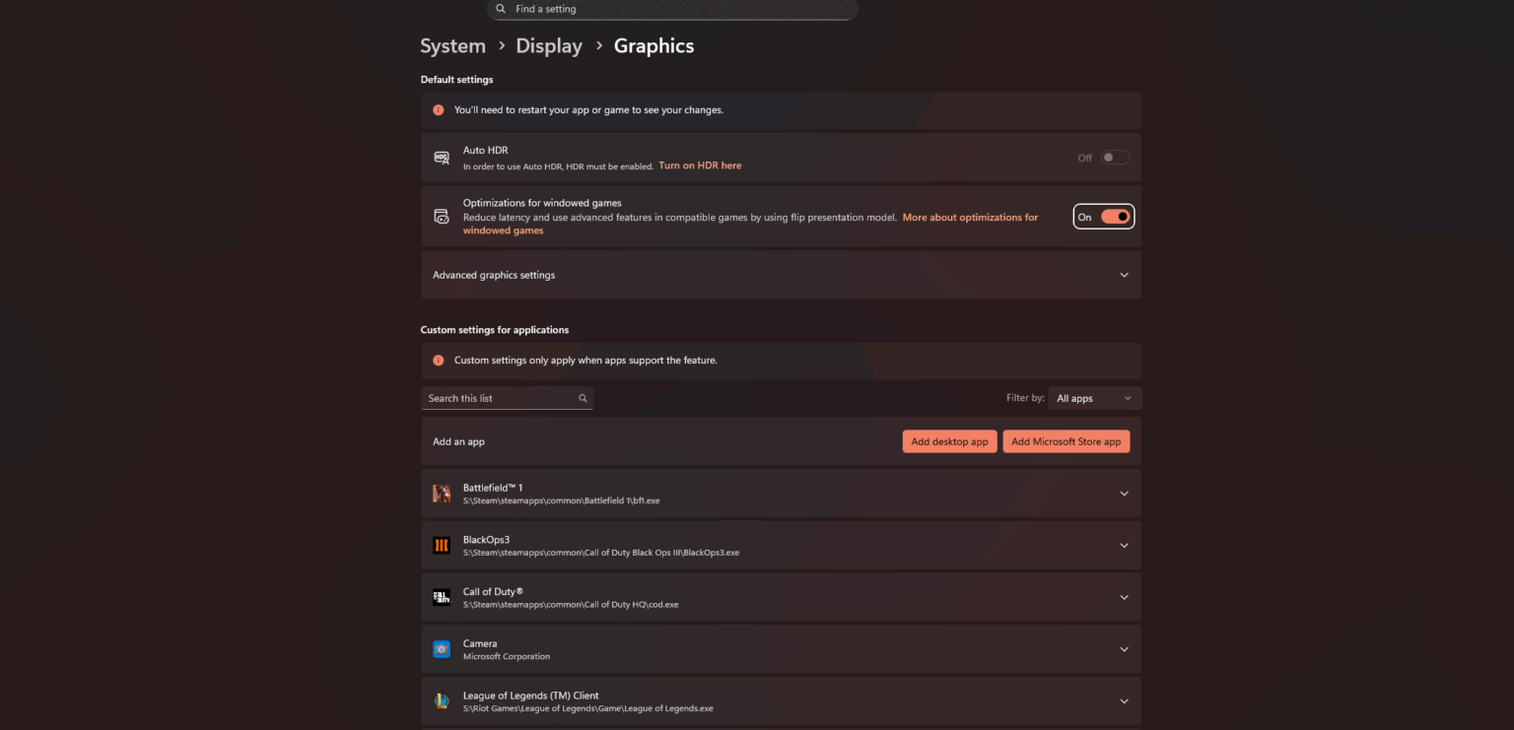The image size is (1514, 730).
Task: Follow the Turn on HDR here link
Action: (700, 165)
